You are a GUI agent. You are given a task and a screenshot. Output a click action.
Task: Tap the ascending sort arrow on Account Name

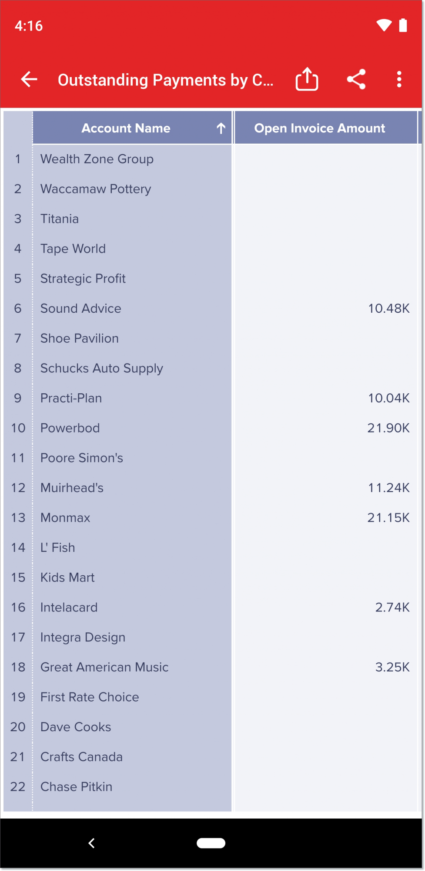pyautogui.click(x=221, y=128)
